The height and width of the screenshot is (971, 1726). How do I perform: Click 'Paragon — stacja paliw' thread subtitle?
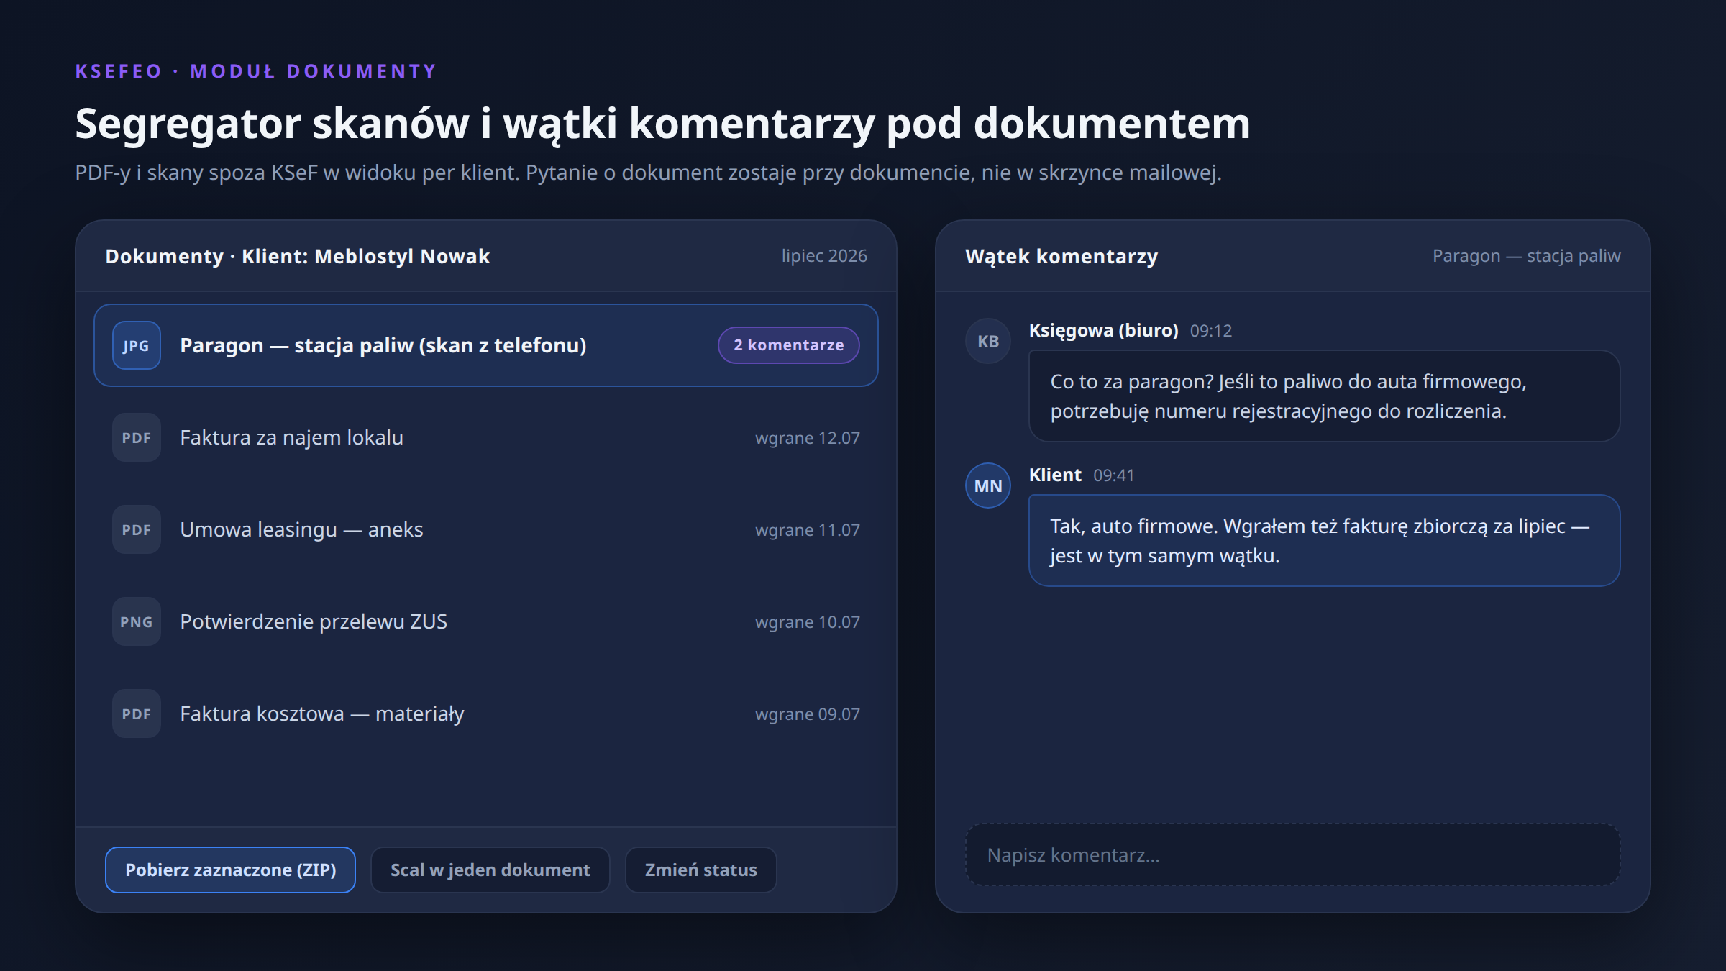[1526, 256]
